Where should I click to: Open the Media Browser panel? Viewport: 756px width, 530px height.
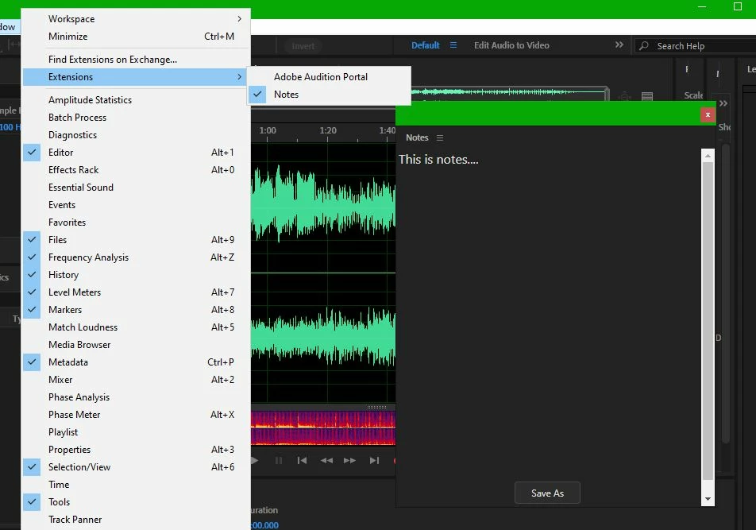coord(137,345)
